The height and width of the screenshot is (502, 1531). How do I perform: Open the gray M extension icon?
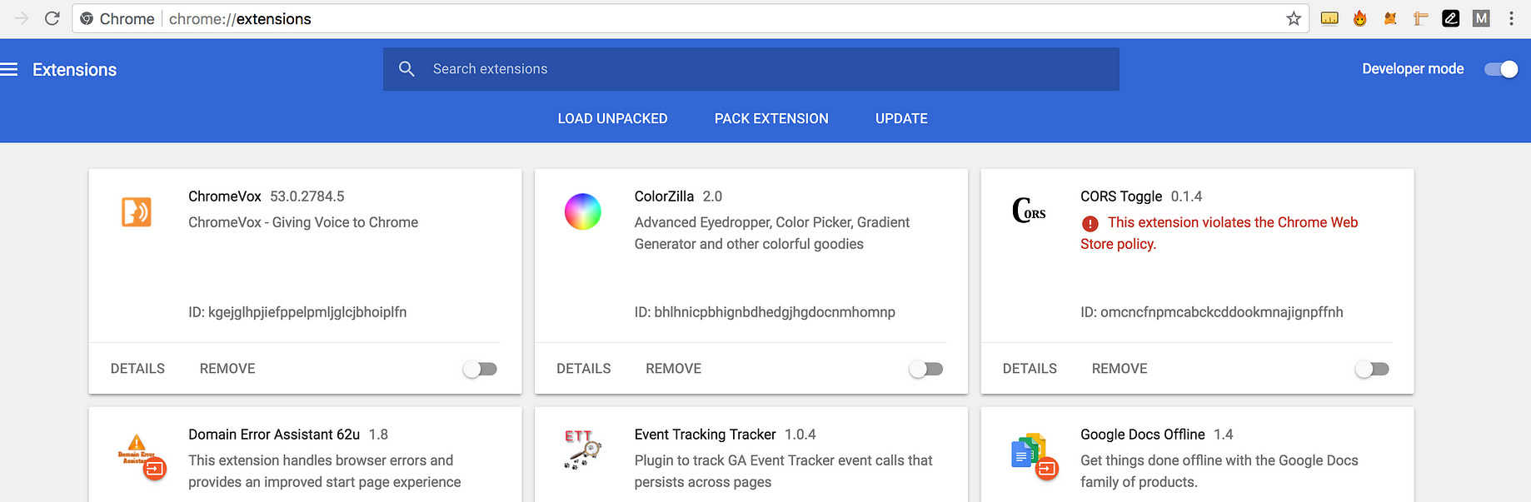click(x=1481, y=18)
